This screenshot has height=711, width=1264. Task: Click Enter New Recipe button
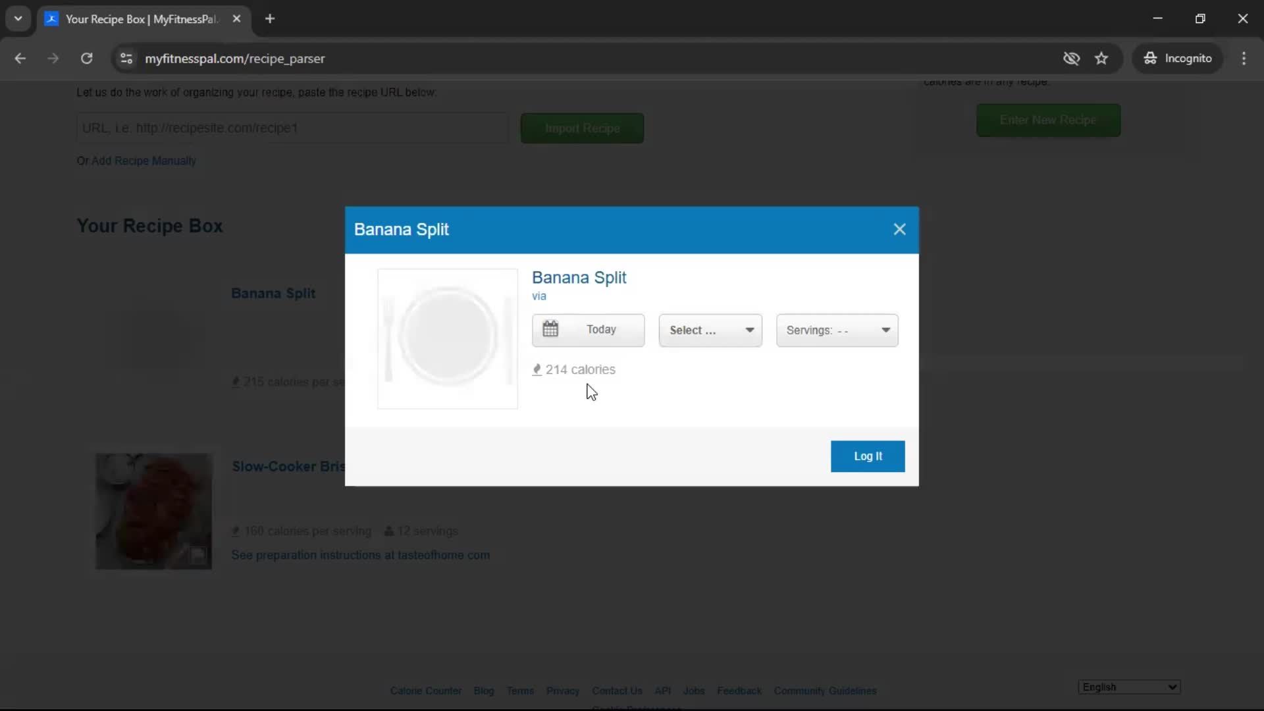point(1048,120)
